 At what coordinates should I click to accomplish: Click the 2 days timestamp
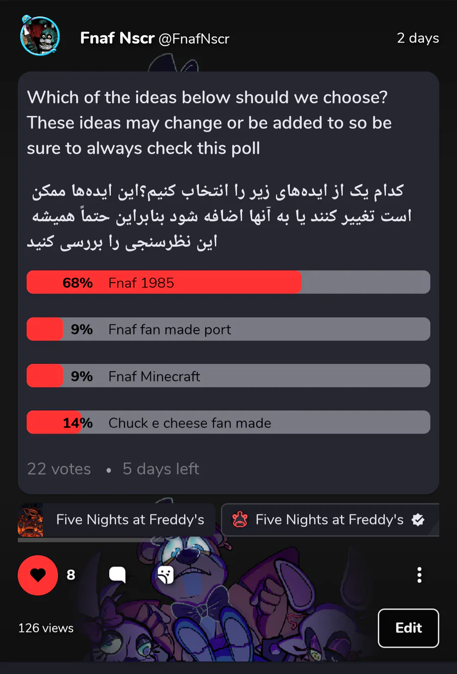coord(418,38)
